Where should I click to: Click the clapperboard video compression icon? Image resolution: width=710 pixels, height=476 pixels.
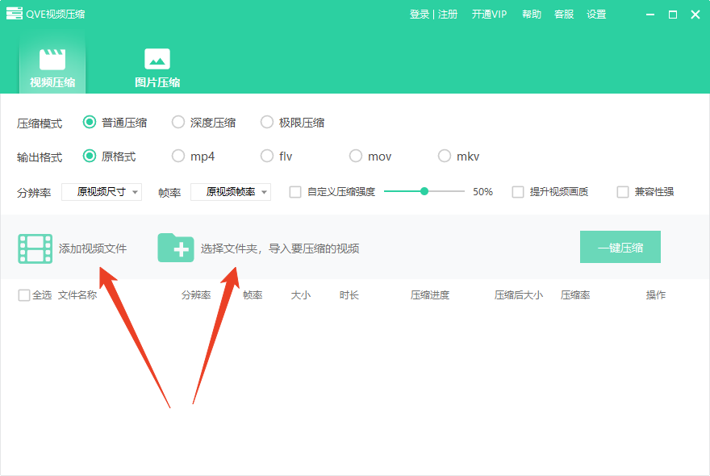pos(52,59)
